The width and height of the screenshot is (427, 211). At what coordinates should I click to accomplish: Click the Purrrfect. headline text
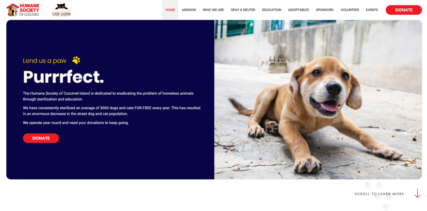click(63, 77)
